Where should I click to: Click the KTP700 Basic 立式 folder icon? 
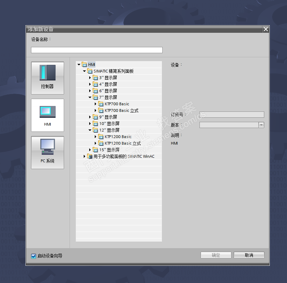click(101, 110)
